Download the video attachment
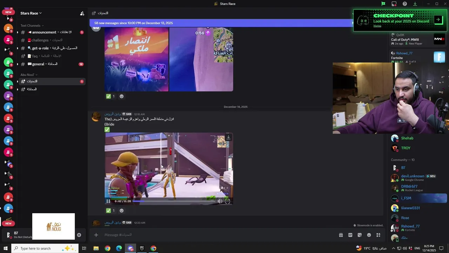Screen dimensions: 449x253 (x=228, y=137)
